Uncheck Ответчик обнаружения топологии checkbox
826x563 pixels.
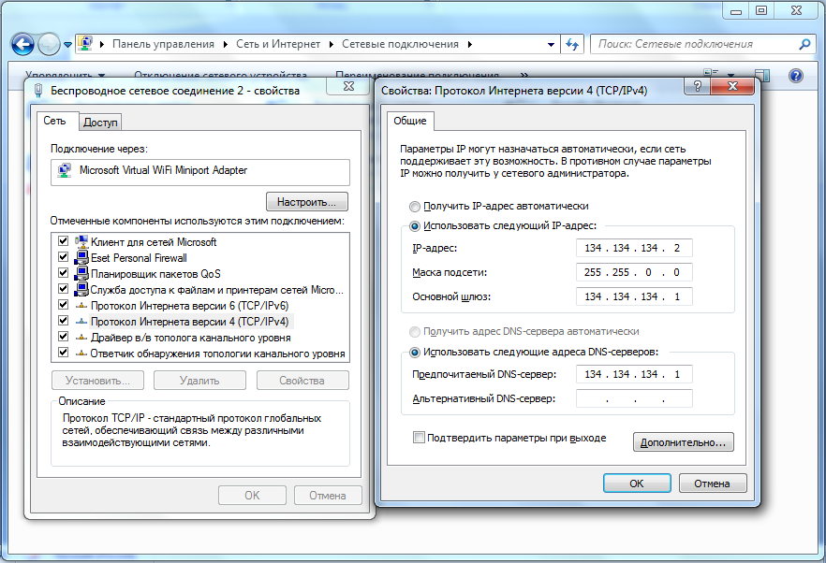pyautogui.click(x=64, y=352)
